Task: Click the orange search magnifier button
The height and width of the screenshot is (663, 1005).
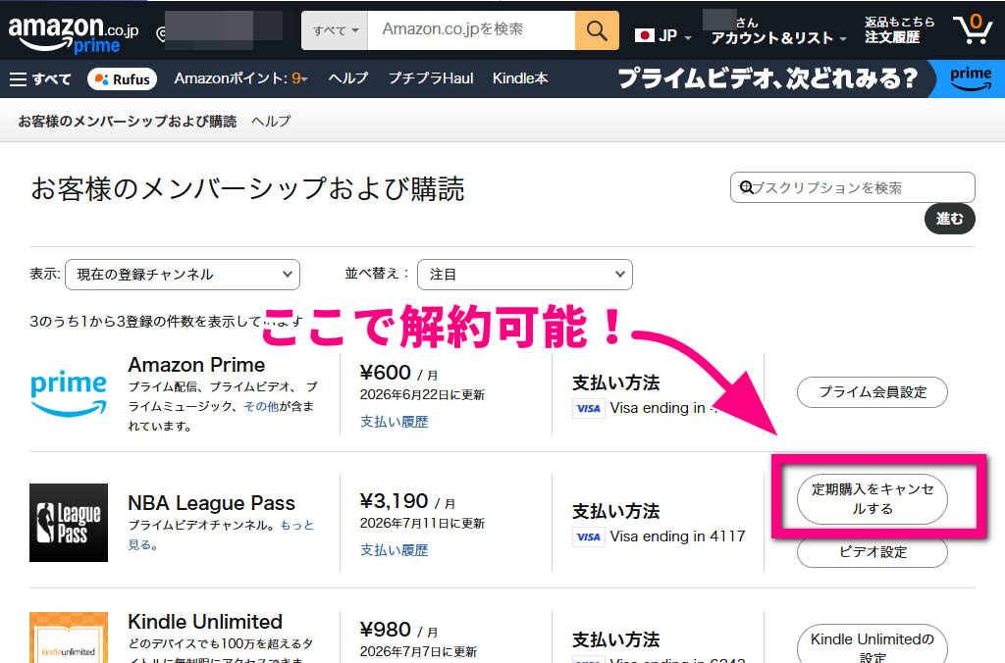Action: pyautogui.click(x=597, y=30)
